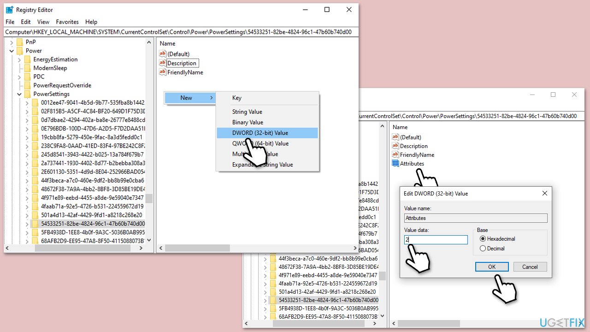Image resolution: width=590 pixels, height=332 pixels.
Task: Open the Help menu
Action: [91, 22]
